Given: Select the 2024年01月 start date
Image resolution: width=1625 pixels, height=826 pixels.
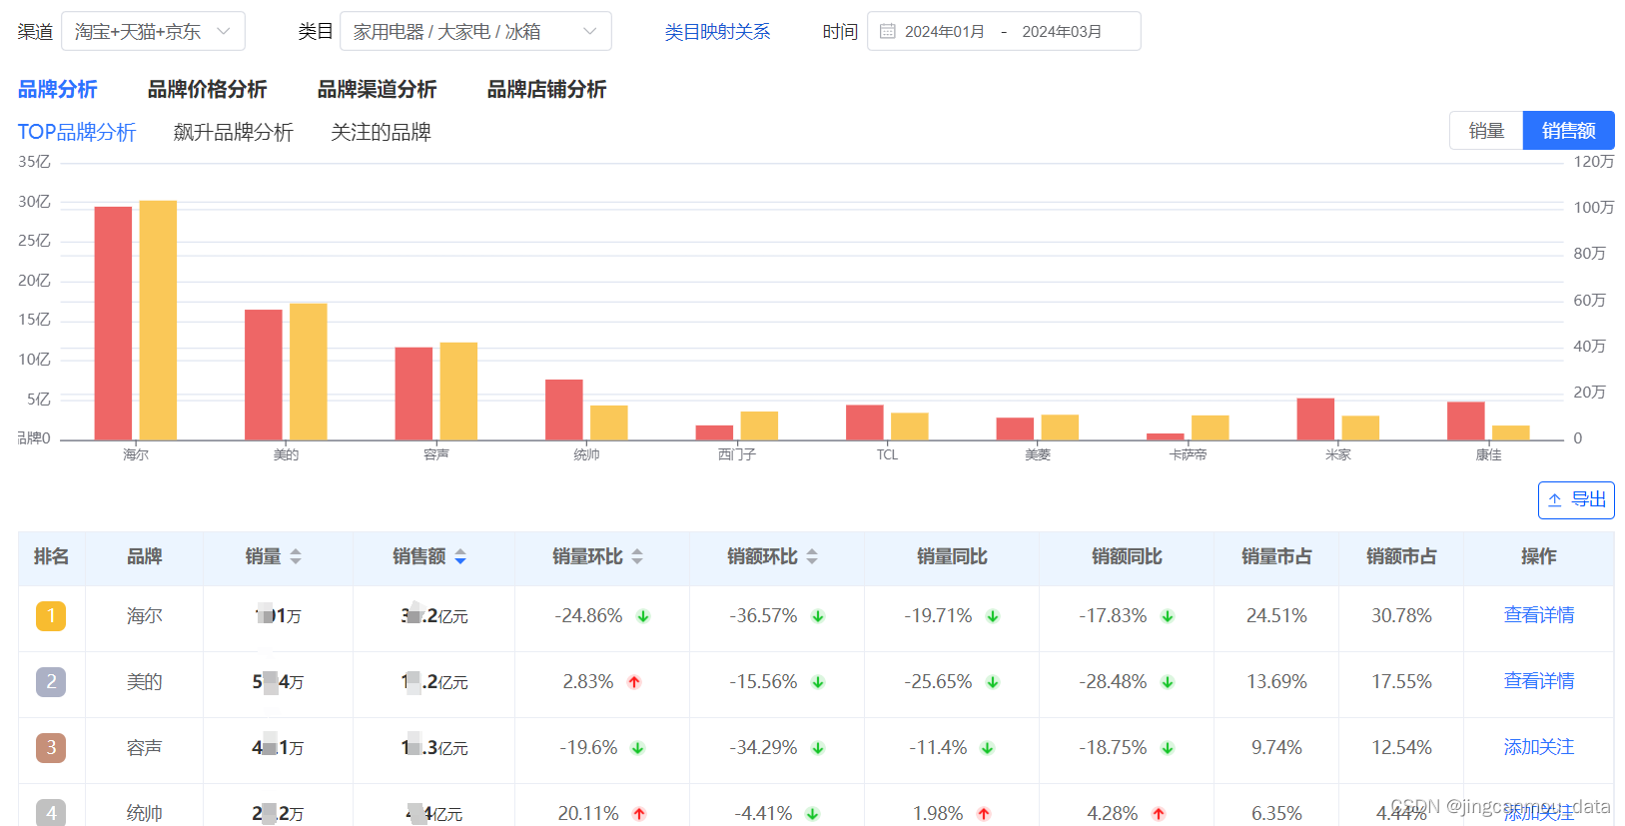Looking at the screenshot, I should [944, 32].
